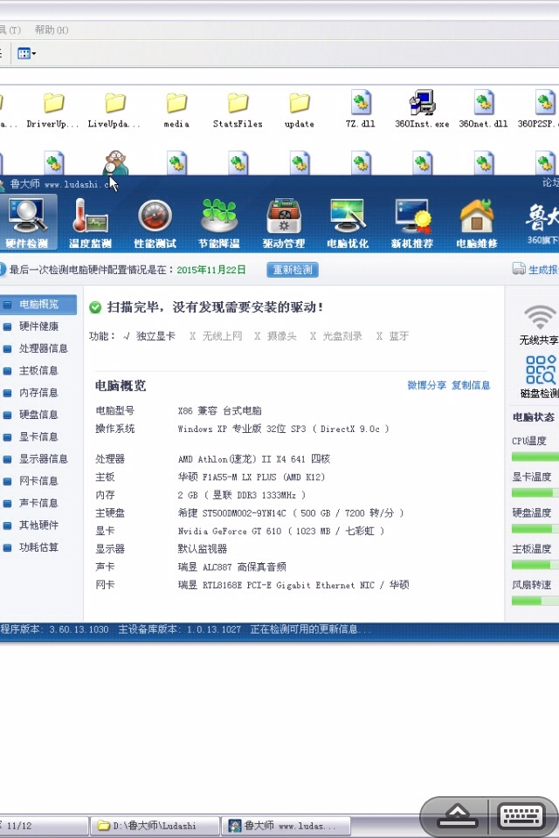Click the 生成报表 generate report link
559x838 pixels.
[x=536, y=270]
